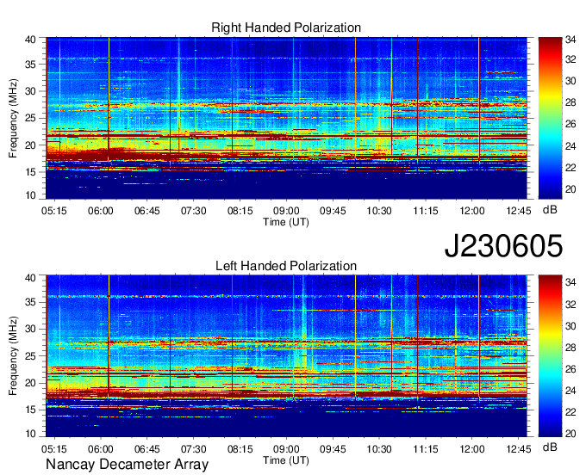This screenshot has width=586, height=475.
Task: Click the 15 MHz tick on Right Handed frequency axis
Action: pyautogui.click(x=30, y=172)
